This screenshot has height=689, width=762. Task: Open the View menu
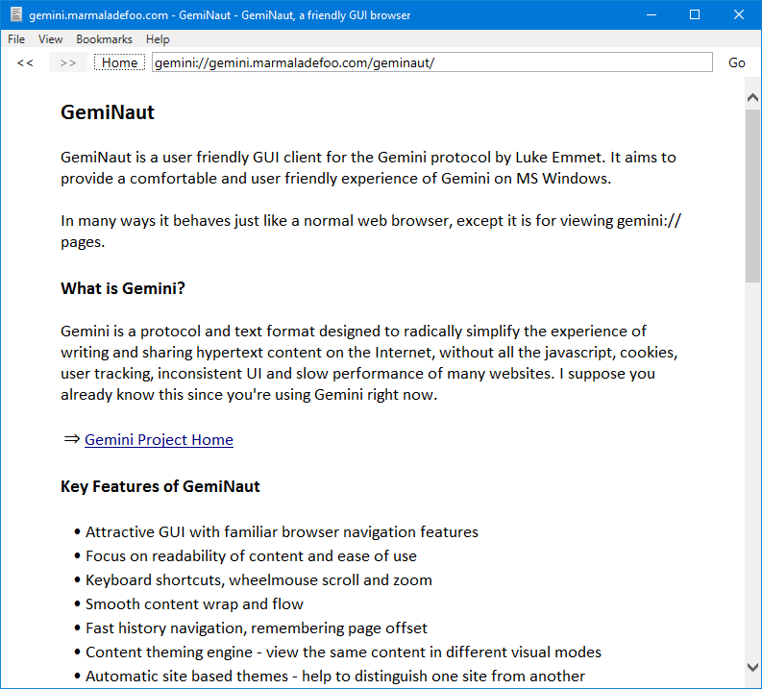point(51,39)
